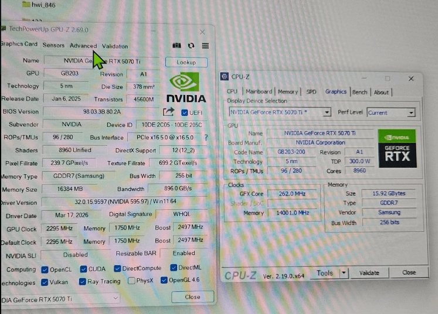Image resolution: width=438 pixels, height=314 pixels.
Task: Toggle the OpenGL 4.6 checkbox
Action: (164, 280)
